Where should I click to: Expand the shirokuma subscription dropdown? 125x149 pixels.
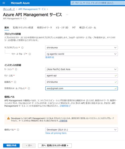pos(81,47)
